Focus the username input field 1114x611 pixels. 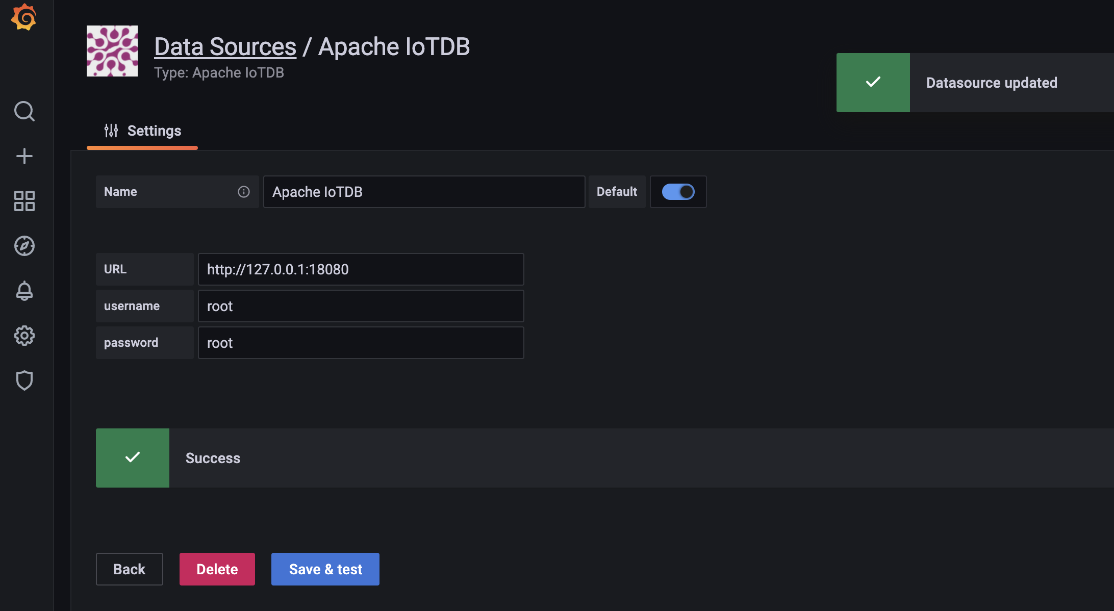point(361,306)
